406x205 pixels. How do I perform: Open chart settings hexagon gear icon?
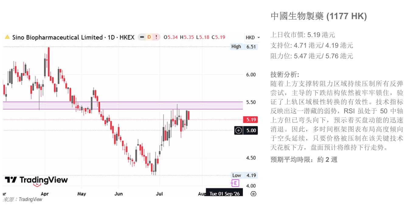(253, 194)
